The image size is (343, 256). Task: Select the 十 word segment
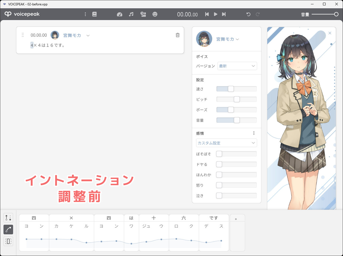click(x=154, y=218)
